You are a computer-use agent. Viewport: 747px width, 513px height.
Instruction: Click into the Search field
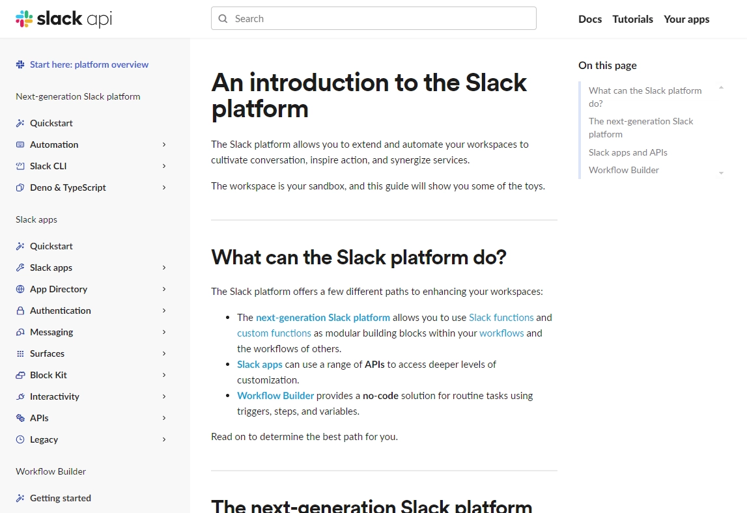click(x=374, y=19)
